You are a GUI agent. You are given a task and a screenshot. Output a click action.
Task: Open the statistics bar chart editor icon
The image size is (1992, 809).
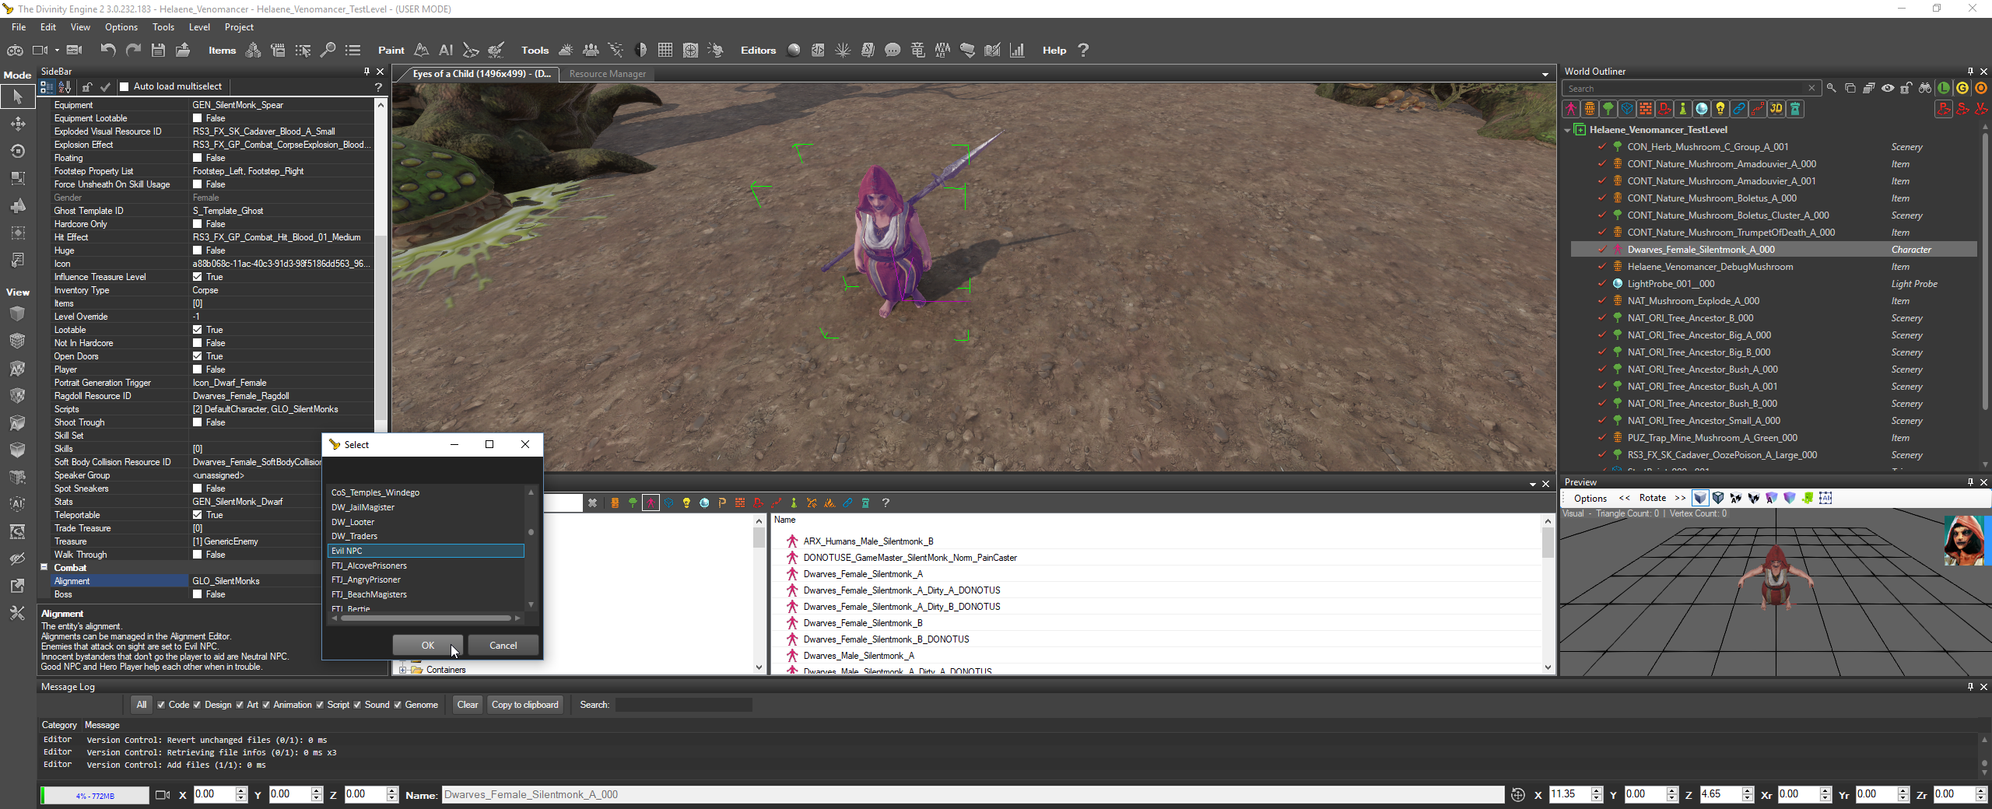coord(1017,50)
